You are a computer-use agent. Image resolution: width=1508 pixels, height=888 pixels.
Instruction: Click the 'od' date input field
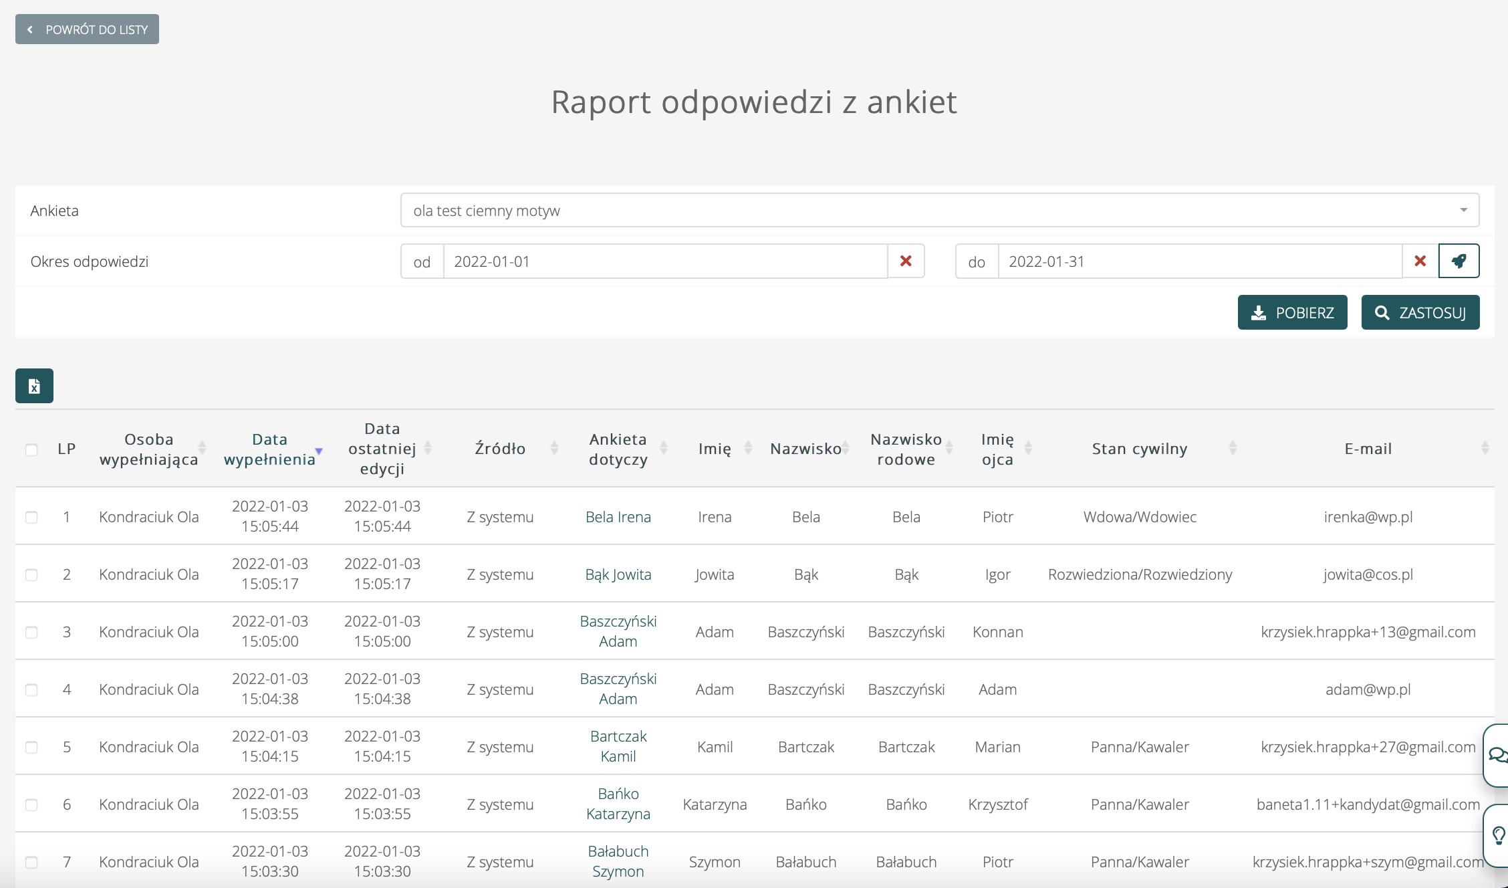(x=665, y=261)
